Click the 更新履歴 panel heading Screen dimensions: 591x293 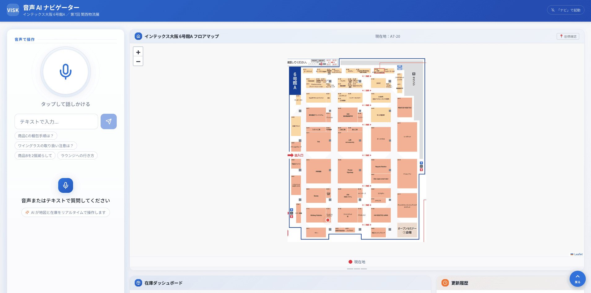point(460,283)
